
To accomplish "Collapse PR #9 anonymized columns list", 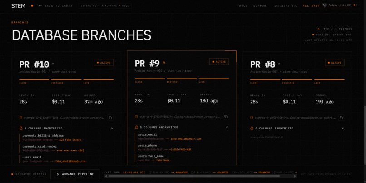I will 227,127.
